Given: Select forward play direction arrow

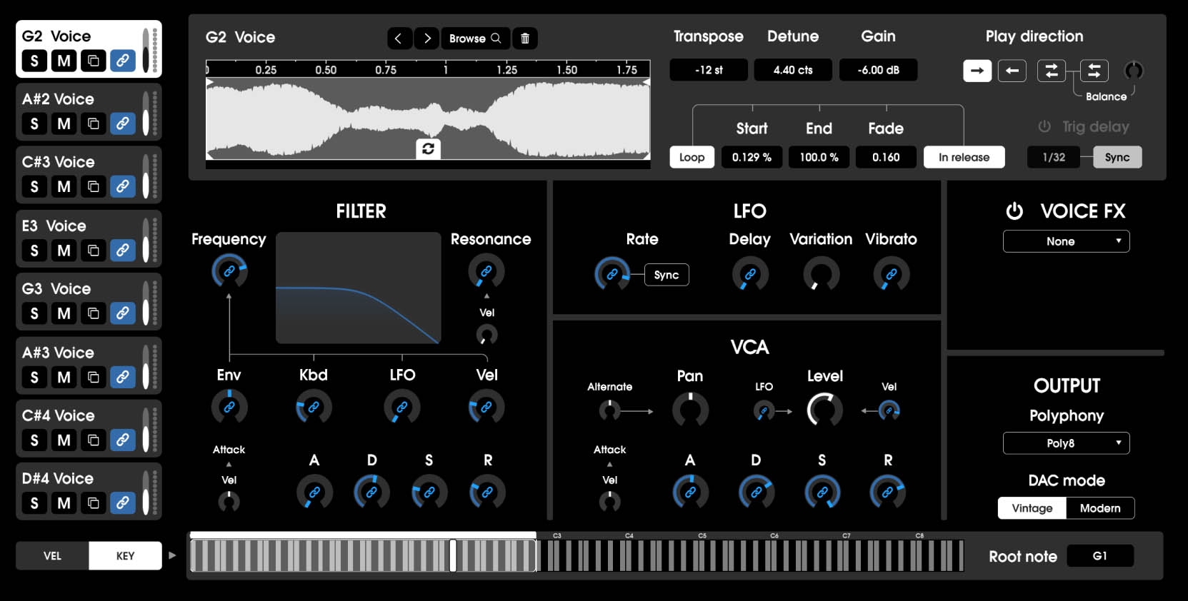Looking at the screenshot, I should pyautogui.click(x=977, y=71).
